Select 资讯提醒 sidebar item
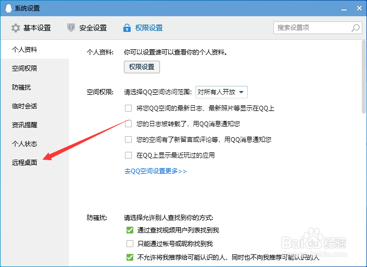 [35, 125]
